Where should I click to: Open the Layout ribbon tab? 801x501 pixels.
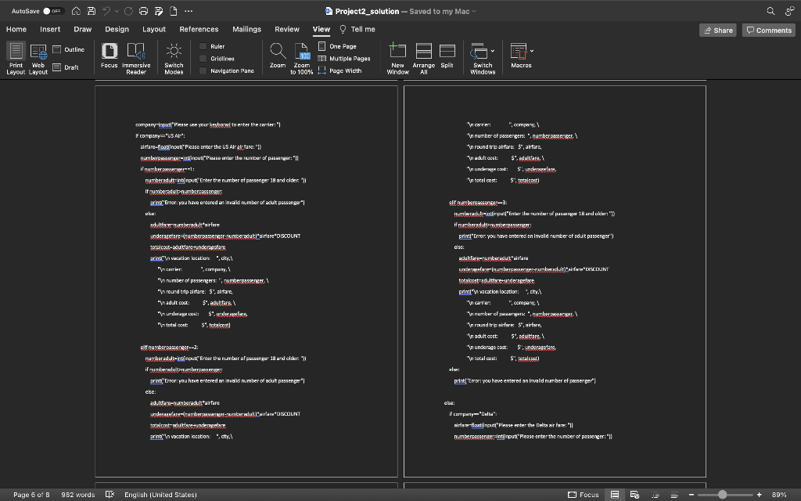tap(153, 29)
